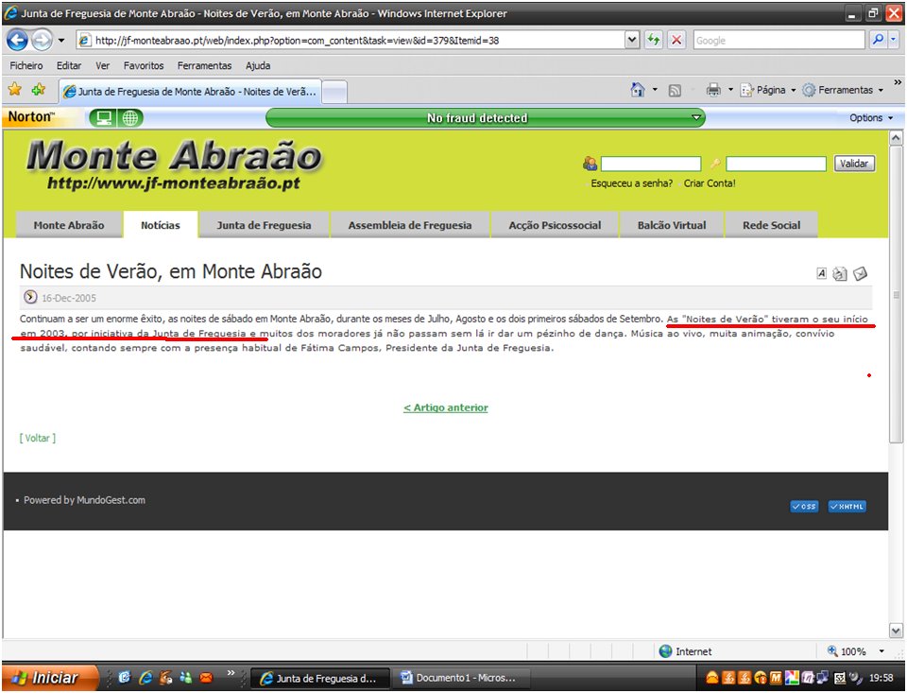Click the taskbar clock showing 19:58
Image resolution: width=907 pixels, height=693 pixels.
click(x=881, y=677)
